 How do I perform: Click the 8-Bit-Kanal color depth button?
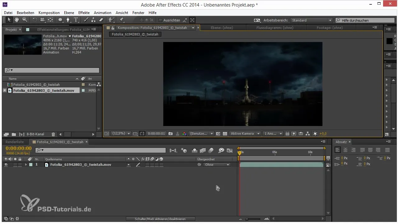click(x=35, y=134)
